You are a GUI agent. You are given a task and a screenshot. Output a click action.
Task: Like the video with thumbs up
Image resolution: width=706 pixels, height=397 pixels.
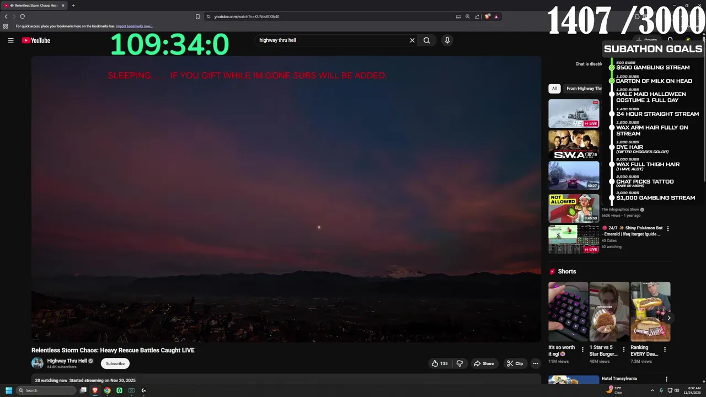tap(440, 363)
